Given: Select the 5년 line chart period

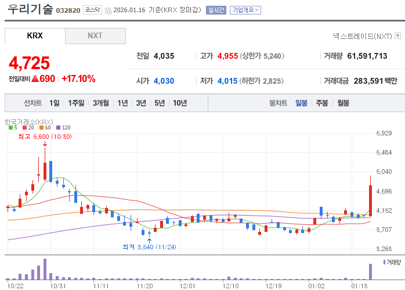Looking at the screenshot, I should click(x=160, y=103).
